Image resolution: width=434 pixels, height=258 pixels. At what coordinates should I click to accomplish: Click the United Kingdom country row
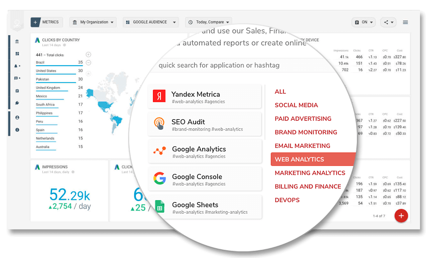click(59, 88)
